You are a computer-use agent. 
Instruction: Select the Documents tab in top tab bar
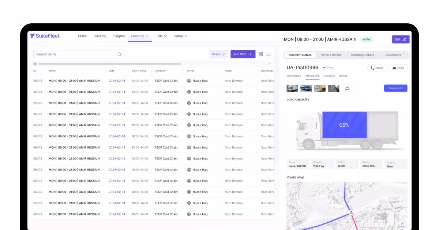pos(393,55)
